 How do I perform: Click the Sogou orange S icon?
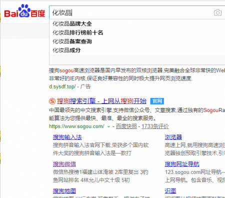(52, 101)
